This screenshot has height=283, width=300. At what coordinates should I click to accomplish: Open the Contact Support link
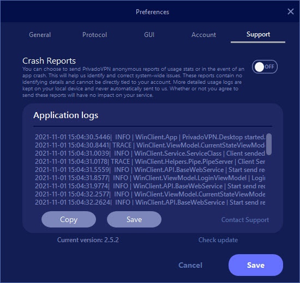click(245, 220)
